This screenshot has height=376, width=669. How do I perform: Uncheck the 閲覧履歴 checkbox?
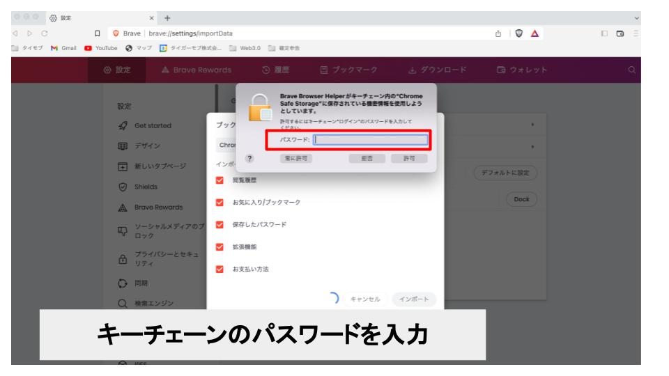click(x=220, y=180)
